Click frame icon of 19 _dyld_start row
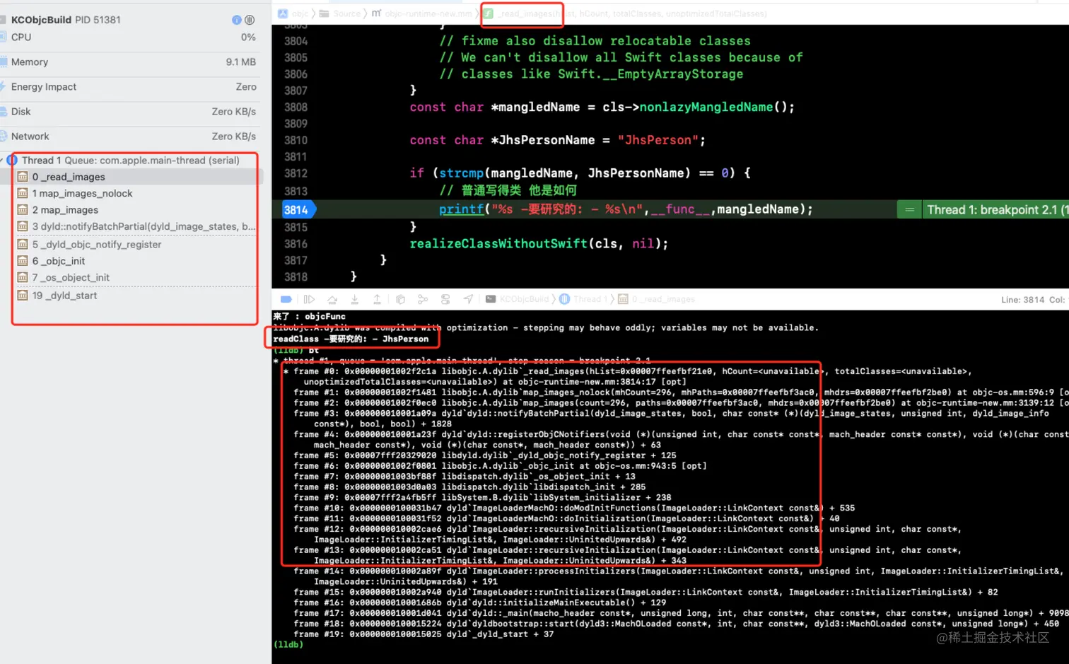The width and height of the screenshot is (1069, 664). coord(23,296)
